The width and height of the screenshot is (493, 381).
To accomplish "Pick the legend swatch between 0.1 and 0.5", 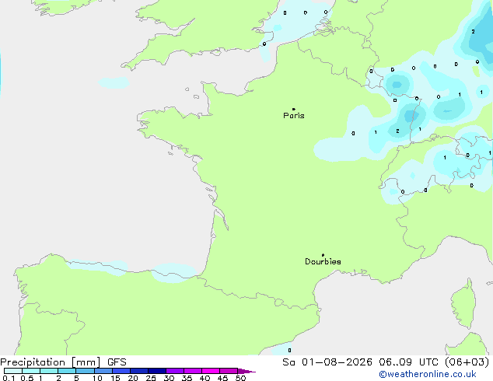I will [13, 371].
